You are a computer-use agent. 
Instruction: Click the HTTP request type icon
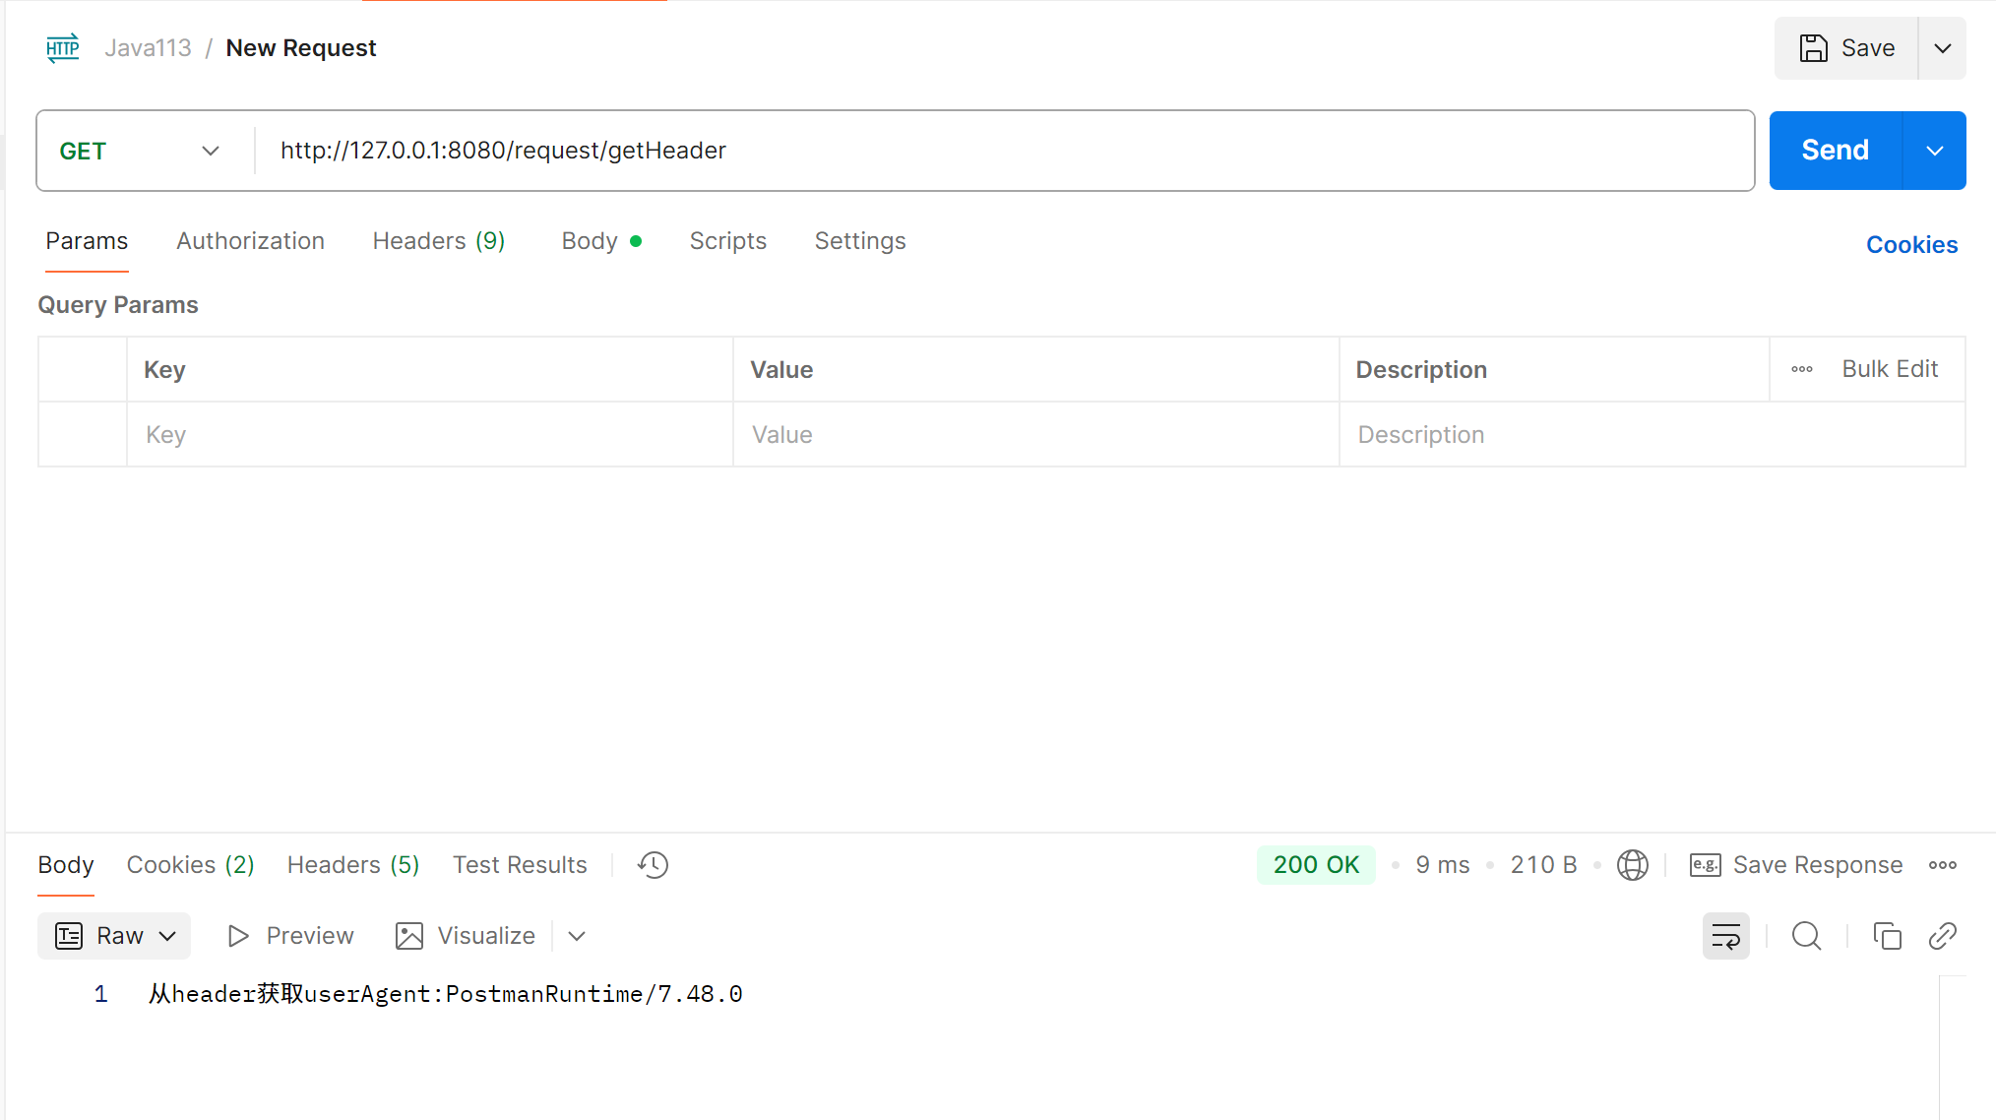tap(63, 48)
